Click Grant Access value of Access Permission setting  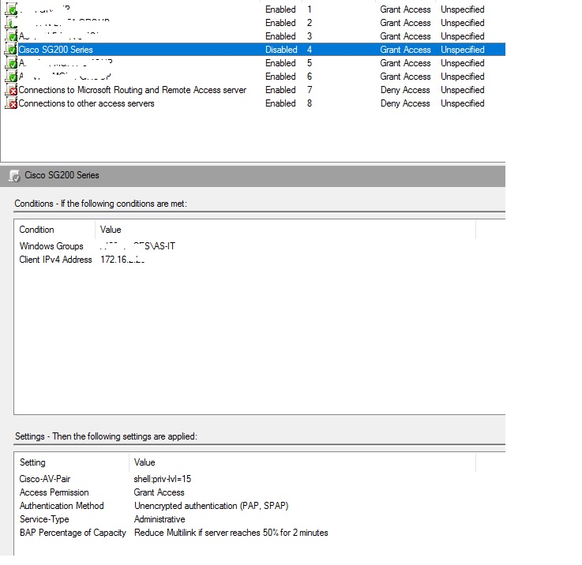pos(160,492)
